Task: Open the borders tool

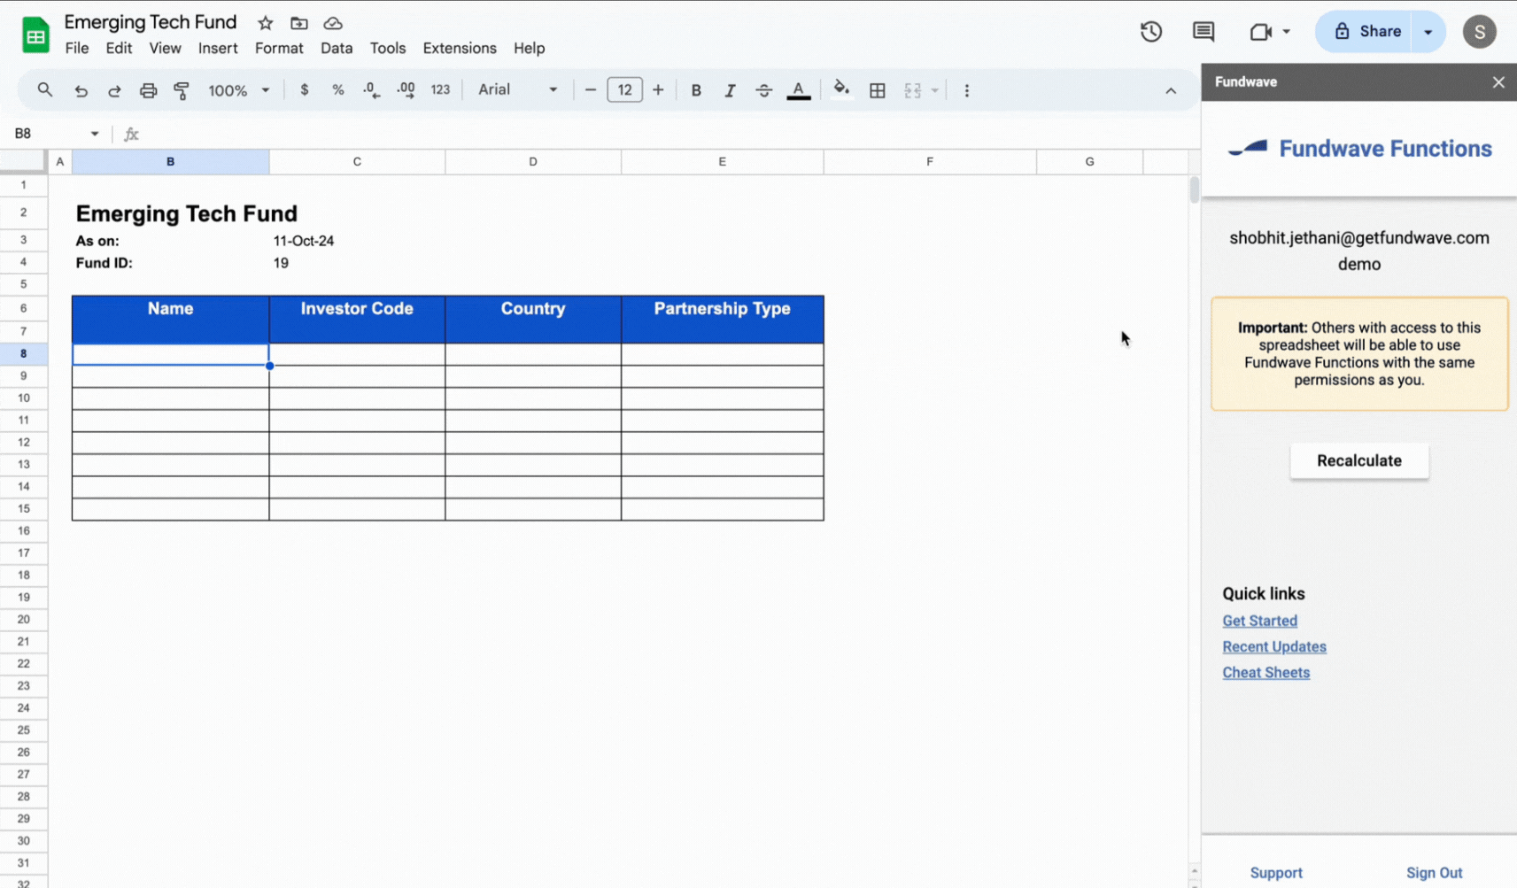Action: [x=878, y=90]
